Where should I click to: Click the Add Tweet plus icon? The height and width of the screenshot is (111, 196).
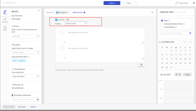click(141, 64)
